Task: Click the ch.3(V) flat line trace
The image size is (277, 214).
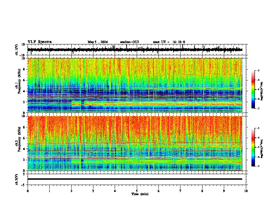Action: [x=135, y=179]
